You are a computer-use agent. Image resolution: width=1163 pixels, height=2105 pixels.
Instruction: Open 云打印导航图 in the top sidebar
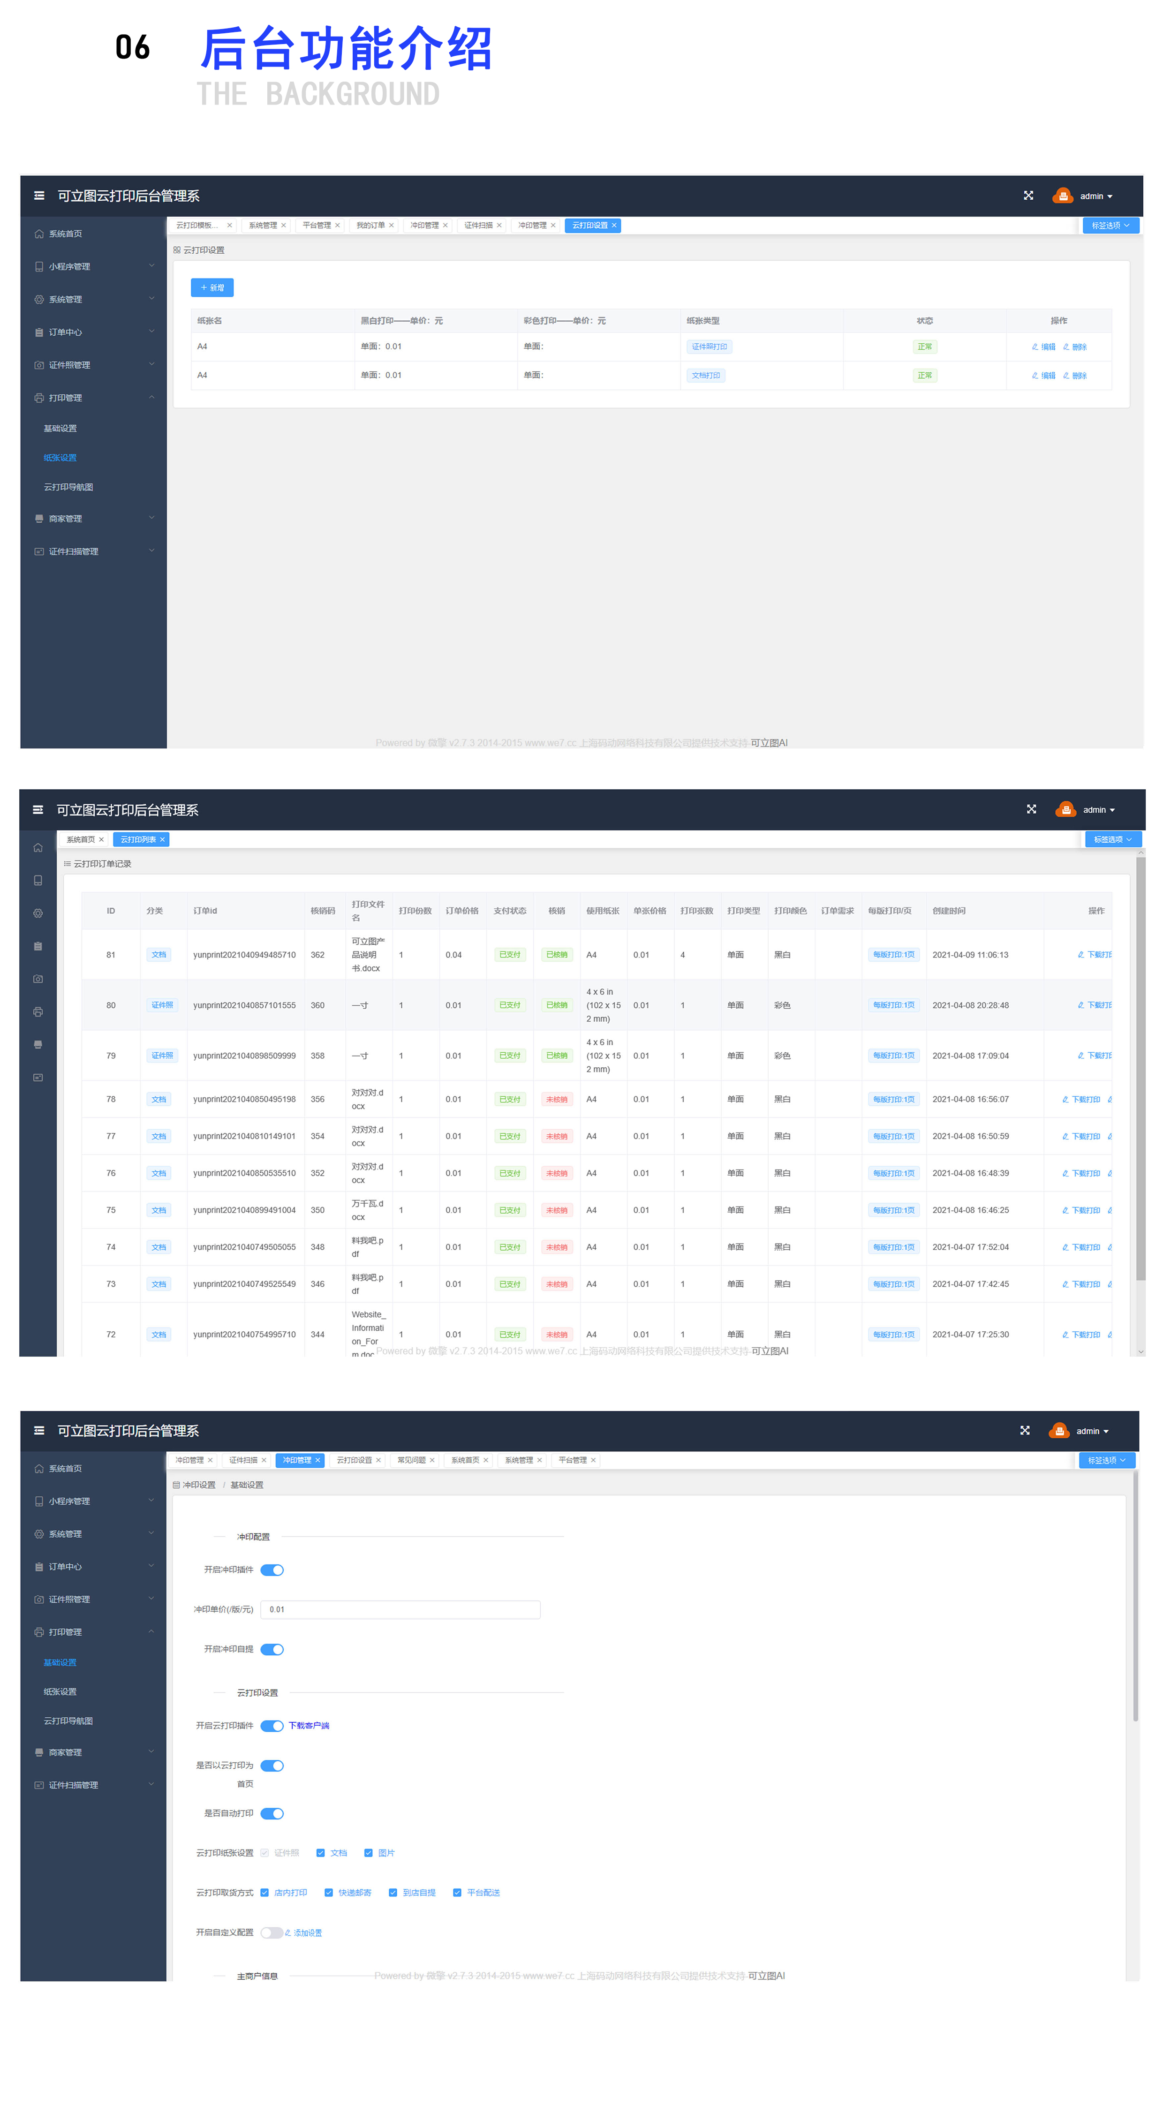(68, 487)
